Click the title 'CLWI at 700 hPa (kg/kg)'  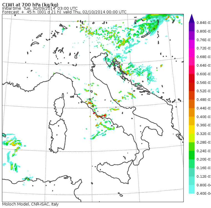coord(30,5)
